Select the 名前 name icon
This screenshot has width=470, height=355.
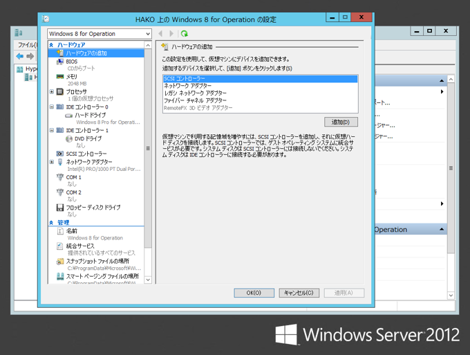coord(60,230)
